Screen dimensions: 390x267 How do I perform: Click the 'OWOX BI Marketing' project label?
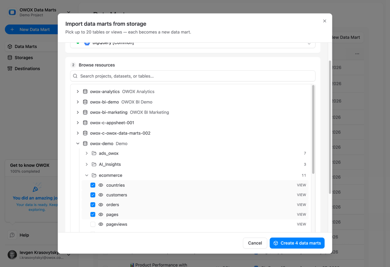149,112
